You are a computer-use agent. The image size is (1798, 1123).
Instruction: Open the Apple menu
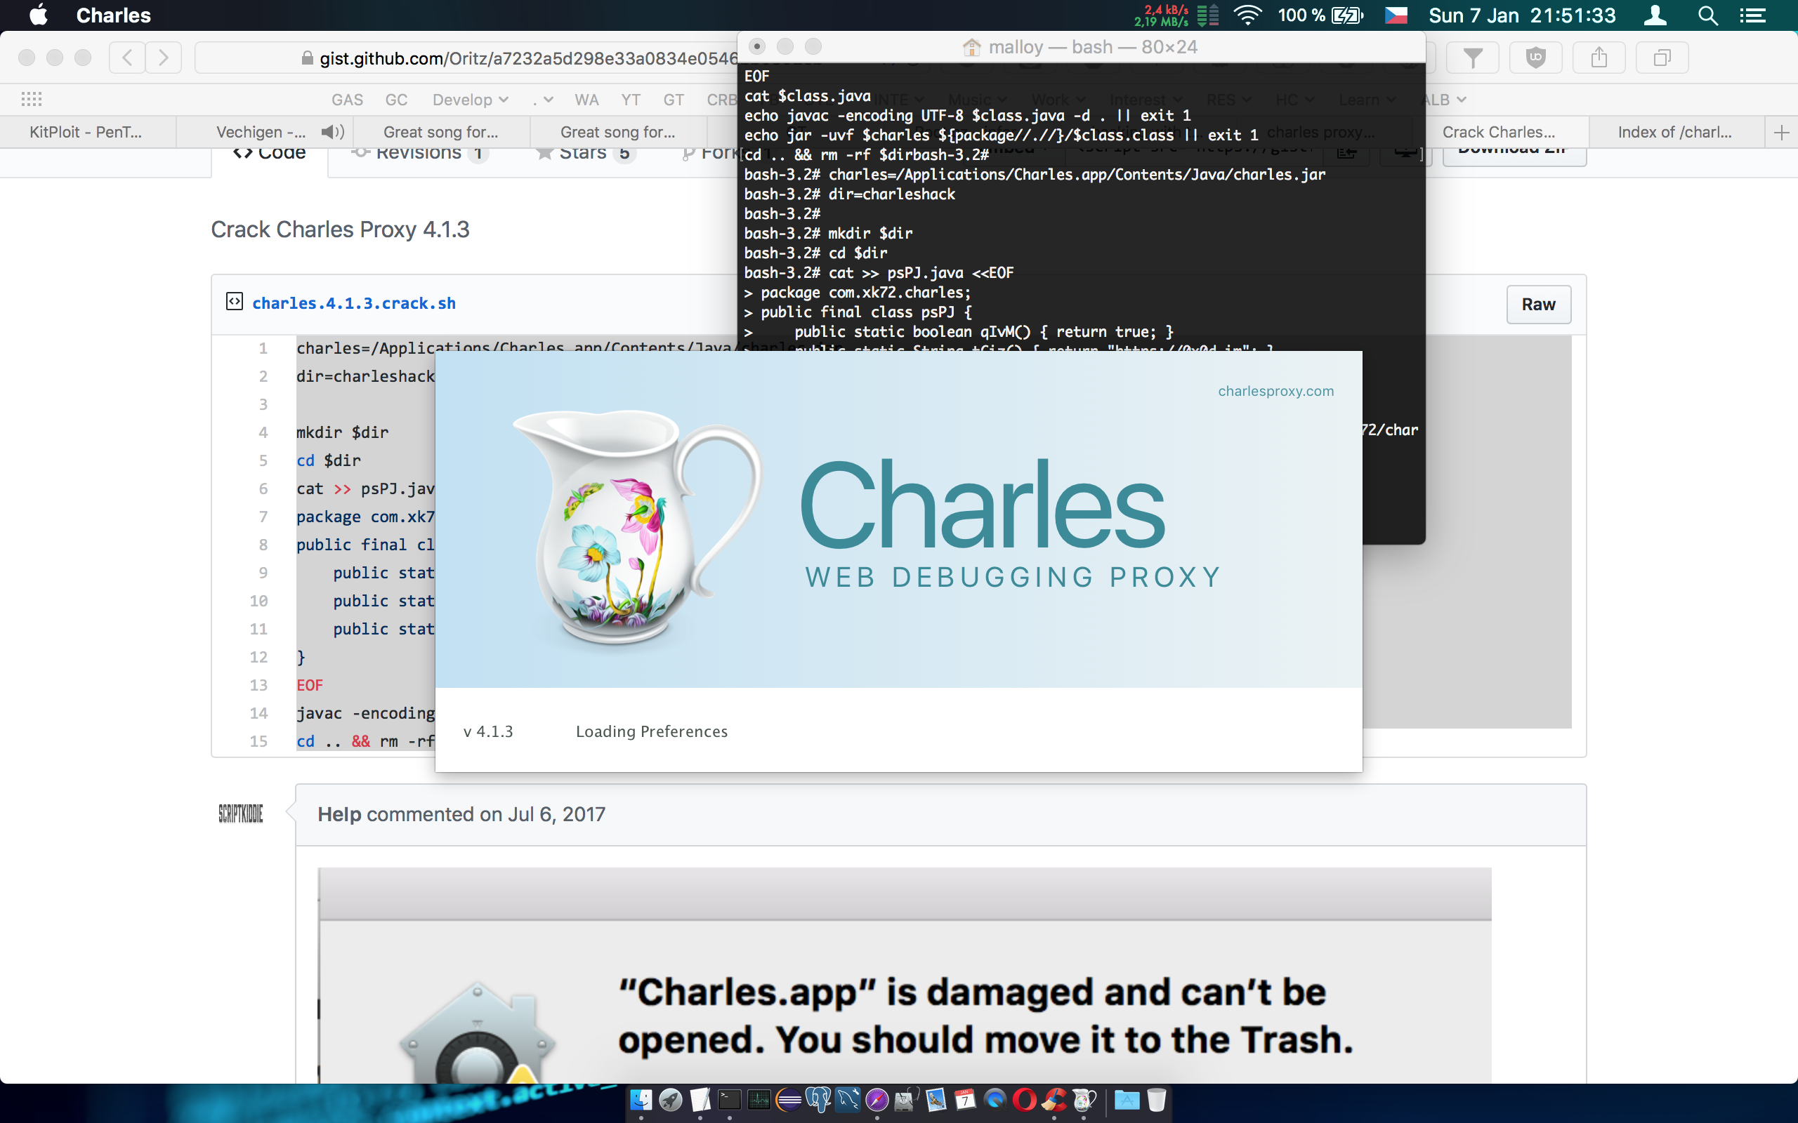tap(38, 15)
